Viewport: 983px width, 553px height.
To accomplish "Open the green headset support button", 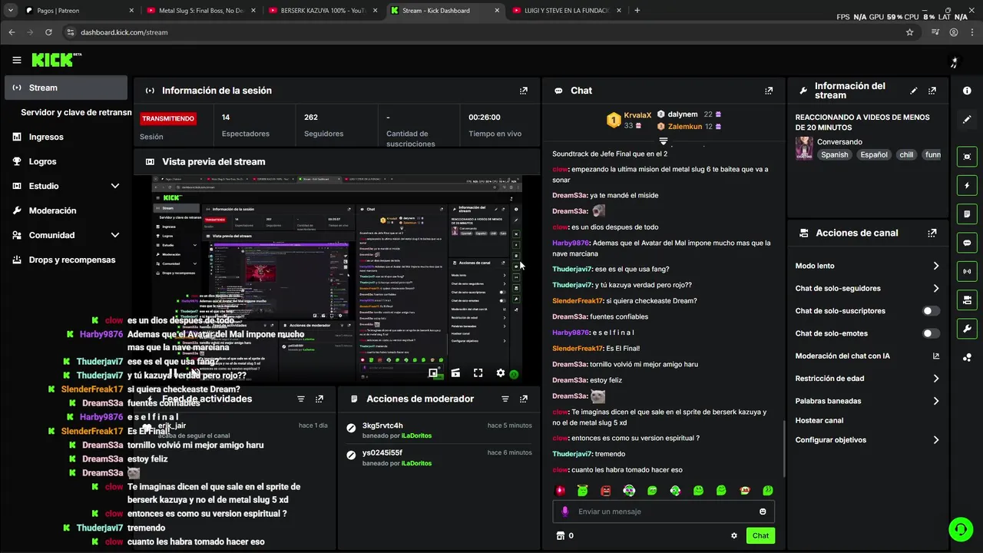I will click(x=960, y=528).
